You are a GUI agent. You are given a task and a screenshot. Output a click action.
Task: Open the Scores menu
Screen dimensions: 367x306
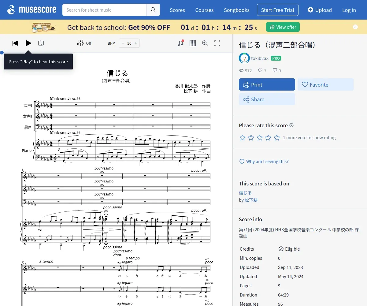click(x=177, y=10)
